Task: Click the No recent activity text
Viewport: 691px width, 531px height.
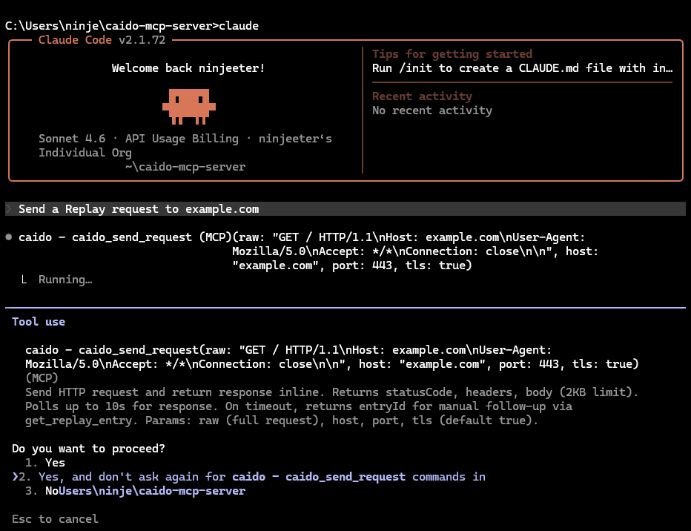Action: click(x=432, y=110)
